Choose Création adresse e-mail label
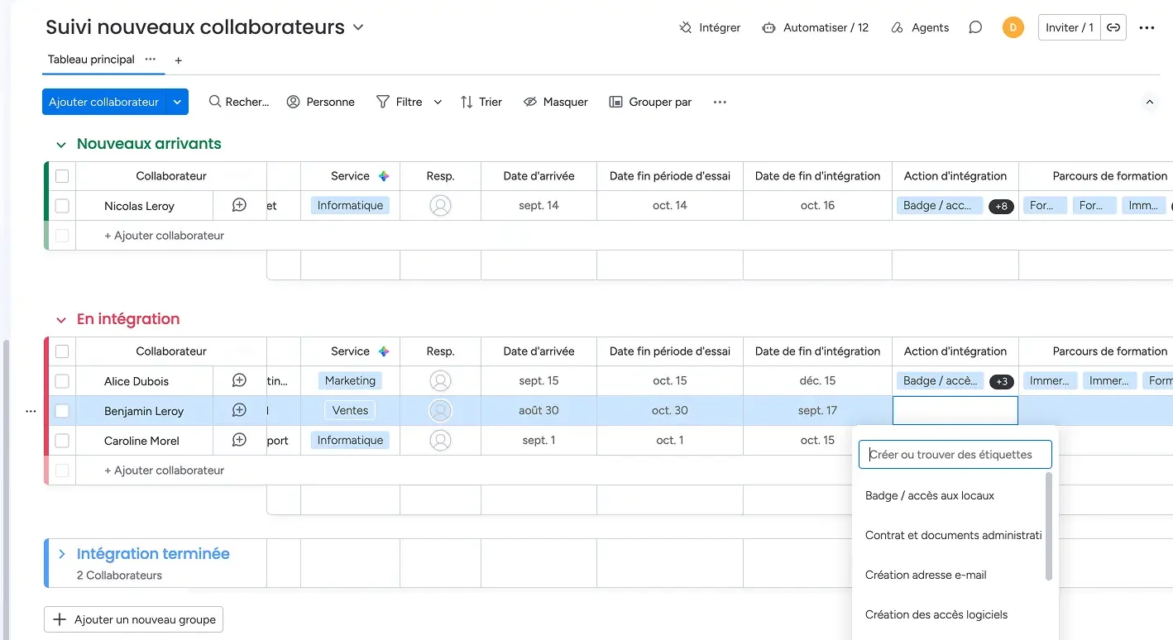 pos(926,575)
